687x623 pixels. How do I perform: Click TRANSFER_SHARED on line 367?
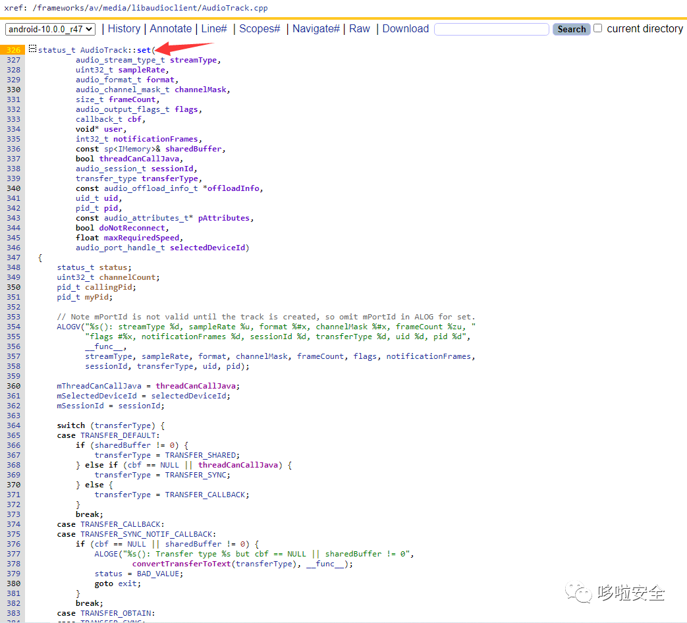click(200, 455)
